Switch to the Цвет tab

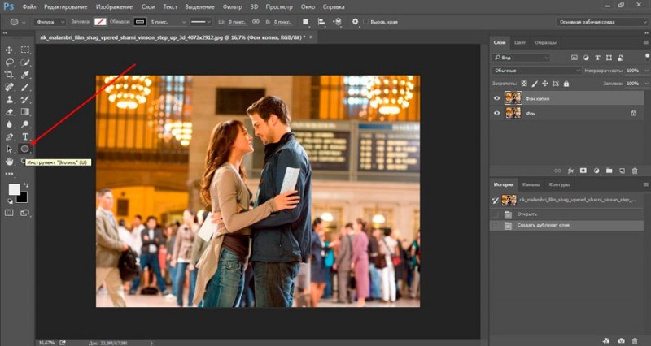click(520, 43)
